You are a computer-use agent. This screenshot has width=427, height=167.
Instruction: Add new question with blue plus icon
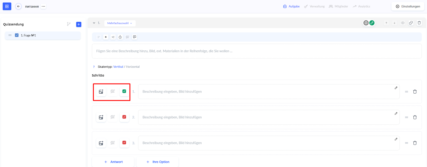click(x=79, y=24)
